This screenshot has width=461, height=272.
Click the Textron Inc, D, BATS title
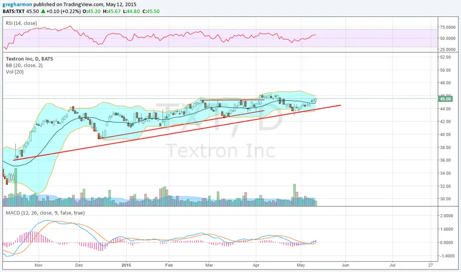coord(29,59)
